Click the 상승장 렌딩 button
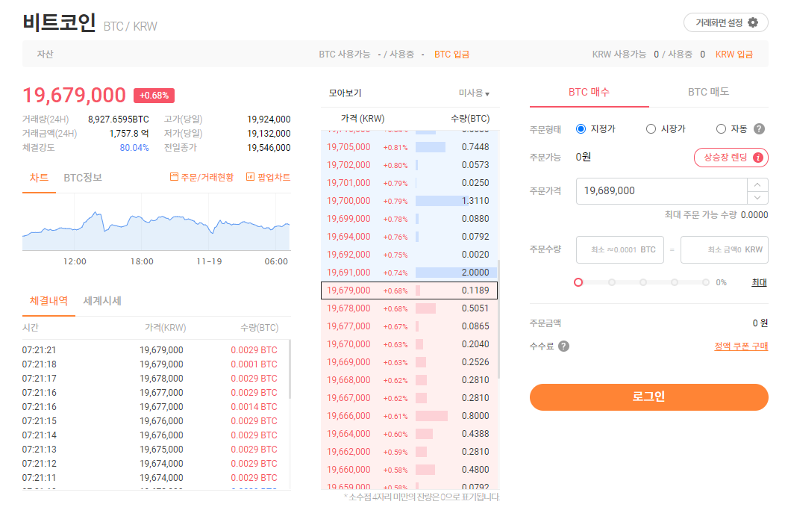Viewport: 785px width, 519px height. (x=731, y=158)
